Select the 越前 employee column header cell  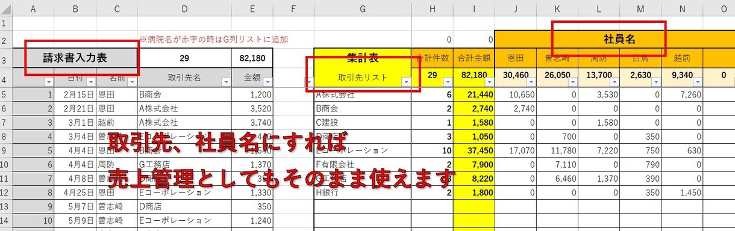[x=681, y=58]
